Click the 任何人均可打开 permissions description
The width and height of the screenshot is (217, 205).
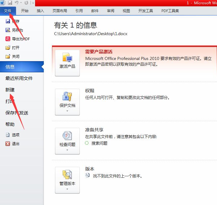tap(127, 98)
